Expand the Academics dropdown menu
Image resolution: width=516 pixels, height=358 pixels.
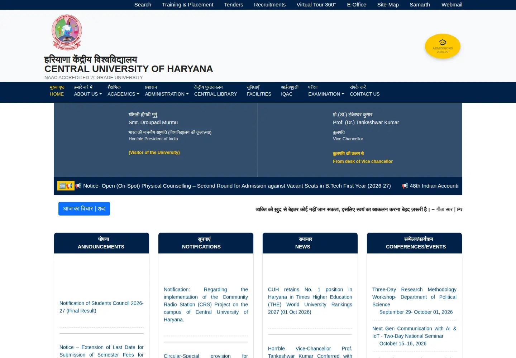124,91
